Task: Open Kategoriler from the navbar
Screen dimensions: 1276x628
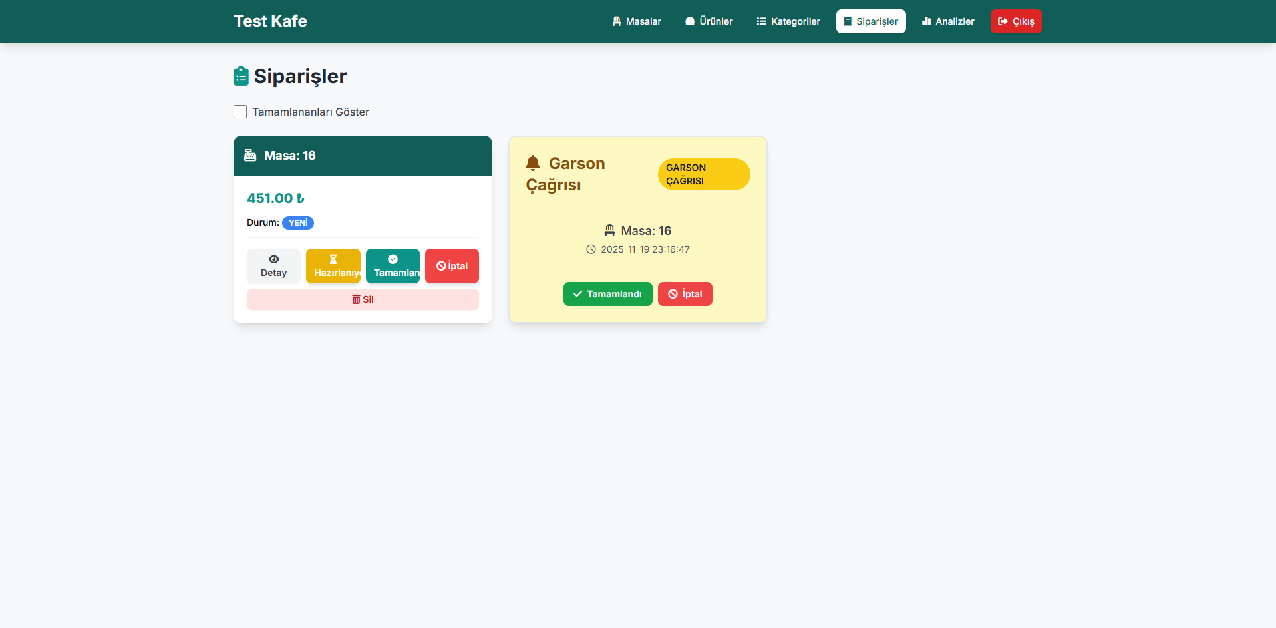Action: [x=788, y=21]
